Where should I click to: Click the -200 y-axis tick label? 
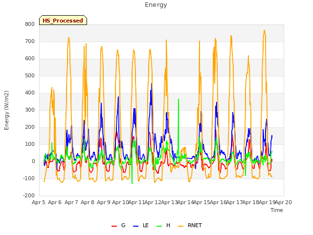click(29, 196)
